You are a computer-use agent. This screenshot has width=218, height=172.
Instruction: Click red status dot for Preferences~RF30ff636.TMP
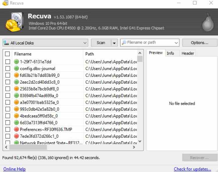coord(16,129)
